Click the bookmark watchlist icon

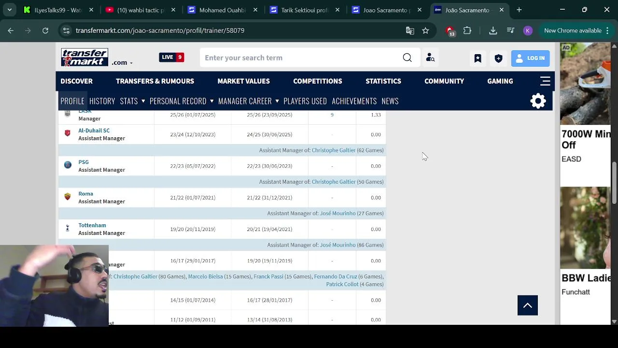pos(478,58)
